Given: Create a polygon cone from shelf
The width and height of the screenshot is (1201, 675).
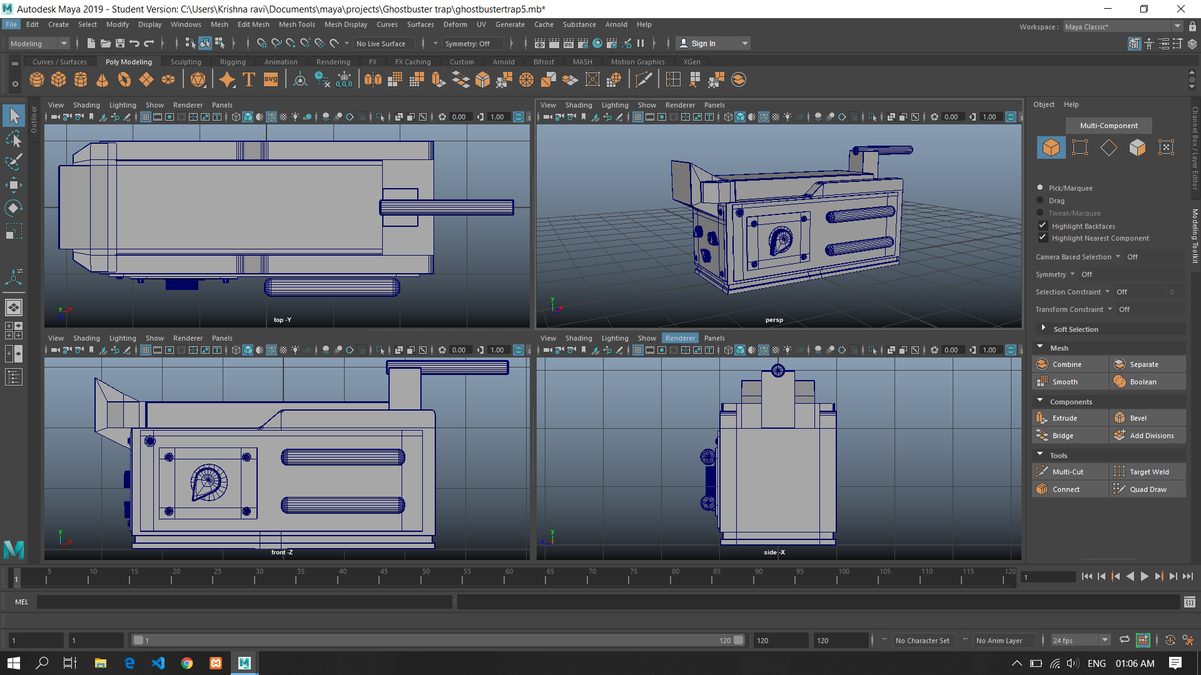Looking at the screenshot, I should (x=103, y=79).
